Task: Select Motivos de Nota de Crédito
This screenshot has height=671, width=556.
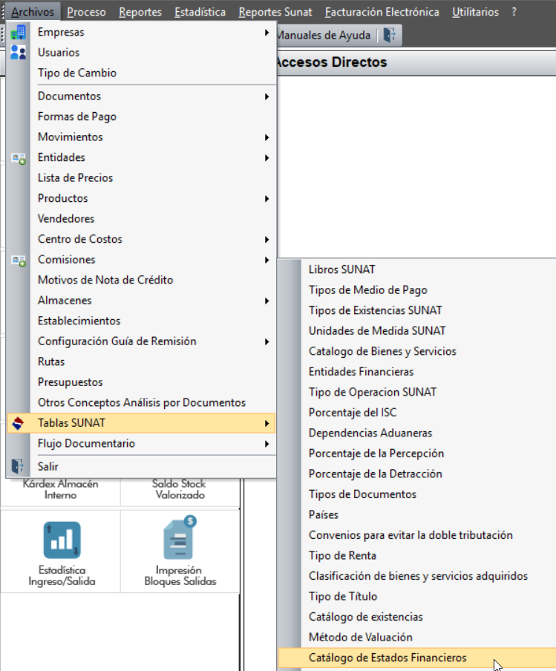Action: click(141, 280)
